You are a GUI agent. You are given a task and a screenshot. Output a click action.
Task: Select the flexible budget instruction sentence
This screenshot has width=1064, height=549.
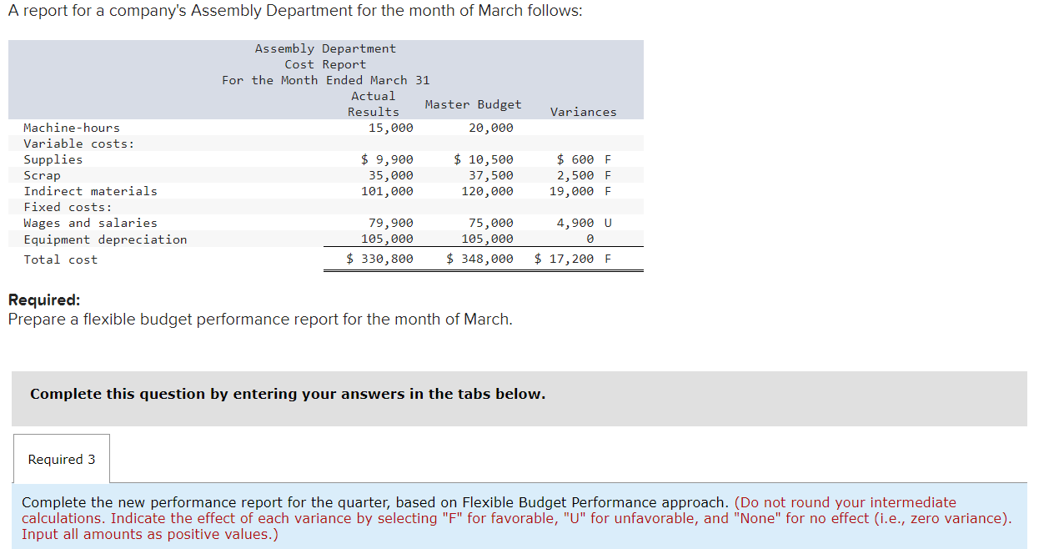point(258,319)
